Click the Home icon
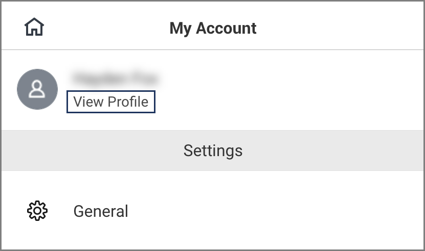This screenshot has height=251, width=425. (34, 27)
